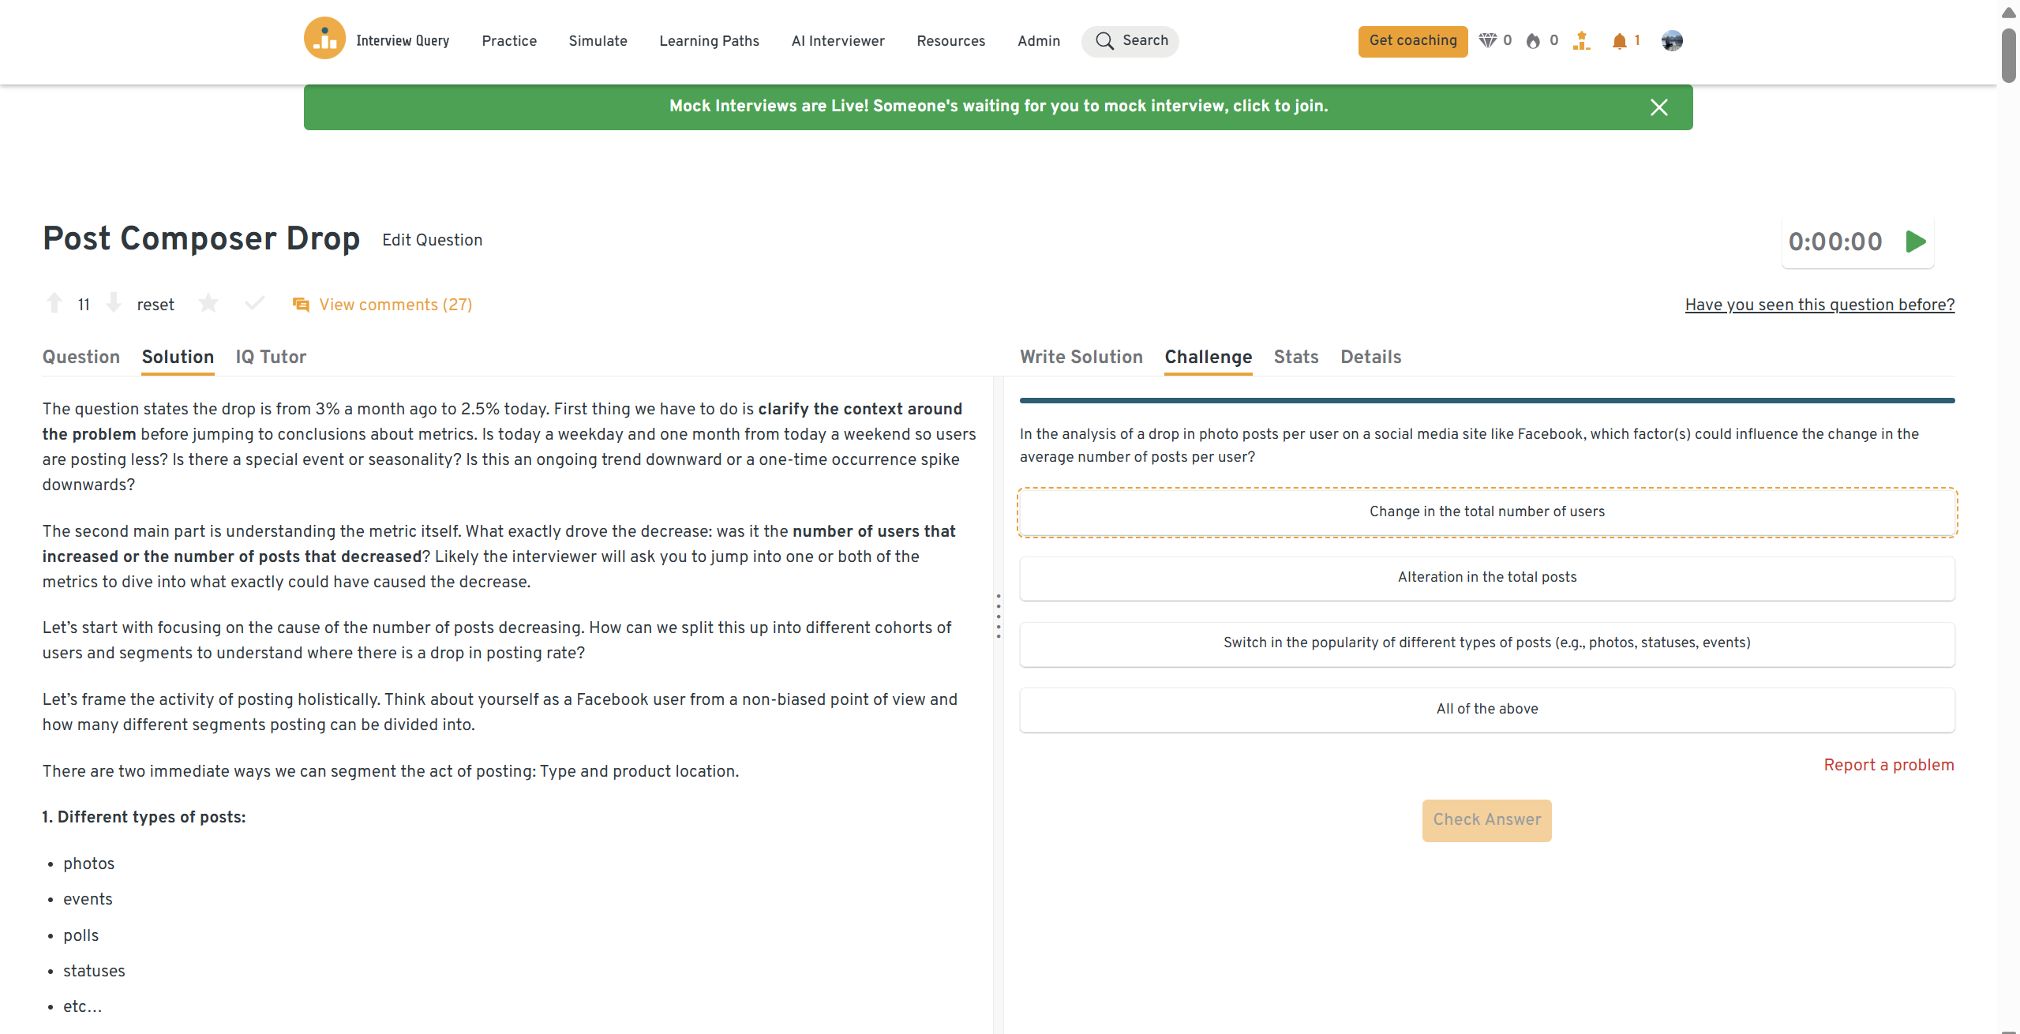This screenshot has height=1034, width=2020.
Task: Upvote the Post Composer Drop question
Action: 54,303
